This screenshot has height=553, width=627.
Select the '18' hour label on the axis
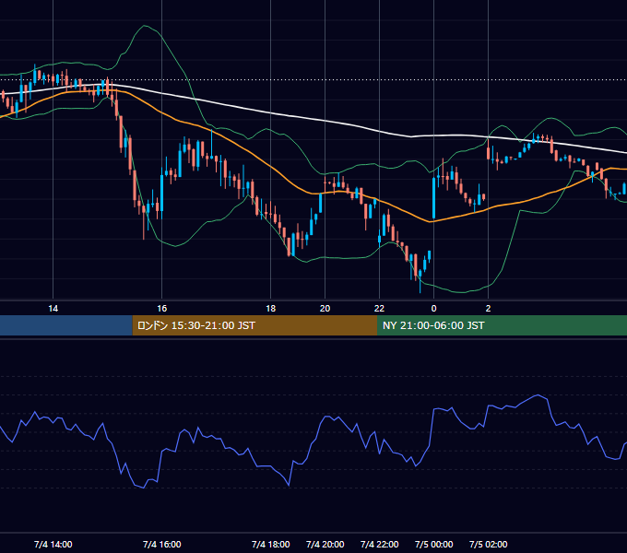(271, 309)
